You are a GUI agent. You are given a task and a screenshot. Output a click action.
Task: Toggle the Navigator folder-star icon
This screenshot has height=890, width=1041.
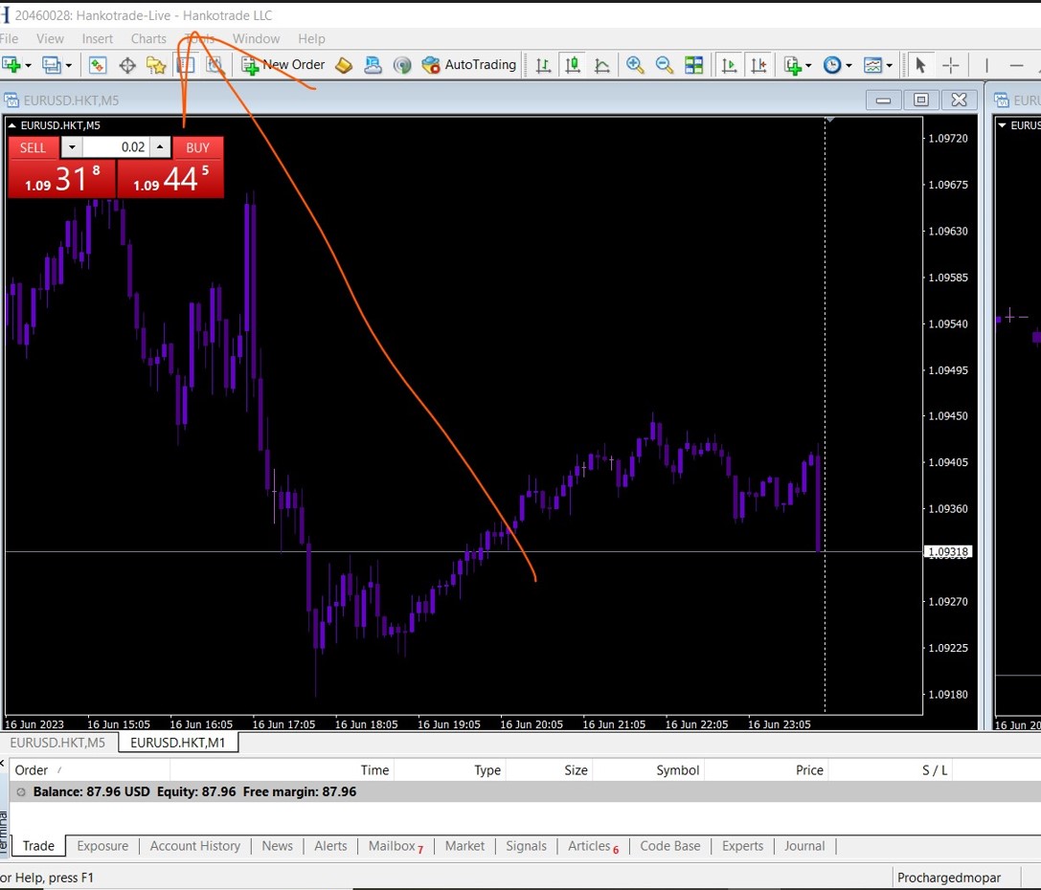156,65
